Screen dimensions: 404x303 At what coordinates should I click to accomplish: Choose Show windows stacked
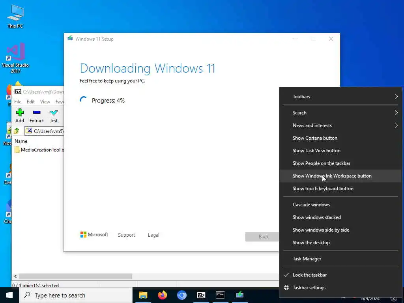point(340,217)
